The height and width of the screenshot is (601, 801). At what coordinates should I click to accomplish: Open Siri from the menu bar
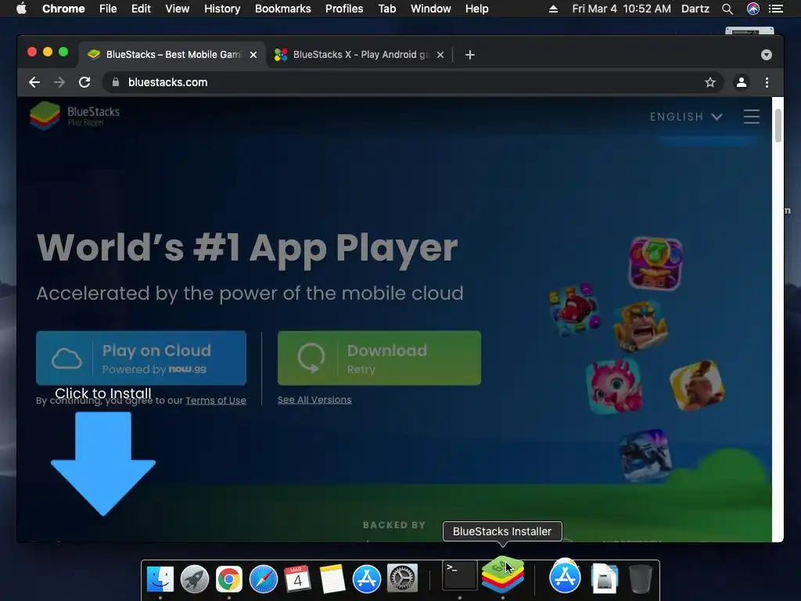(x=753, y=9)
